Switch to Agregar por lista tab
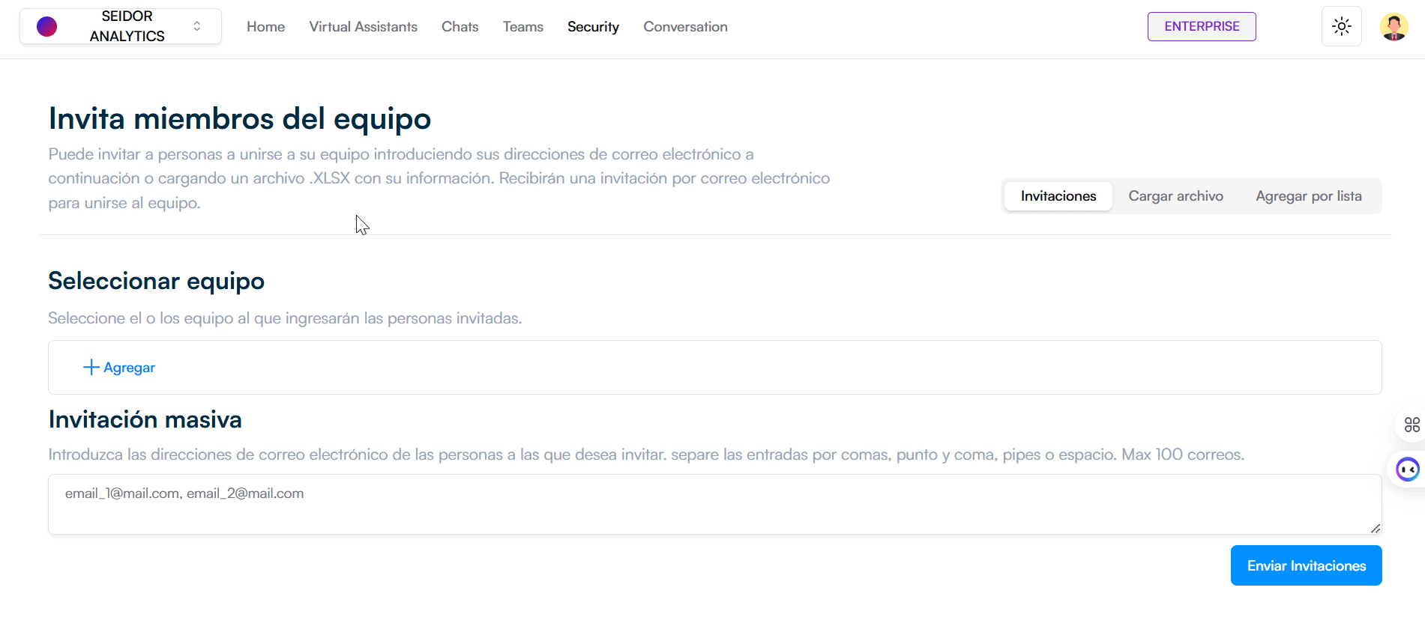Image resolution: width=1425 pixels, height=644 pixels. click(1308, 196)
